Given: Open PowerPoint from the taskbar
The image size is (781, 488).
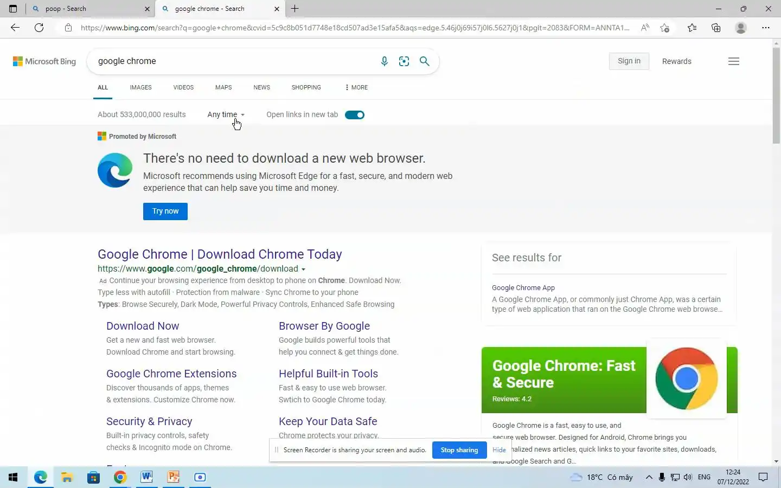Looking at the screenshot, I should click(x=173, y=477).
